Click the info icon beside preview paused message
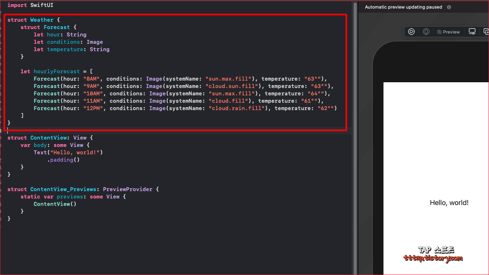 tap(449, 7)
